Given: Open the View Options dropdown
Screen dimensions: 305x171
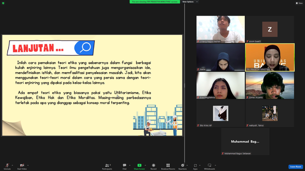Looking at the screenshot, I should 190,2.
